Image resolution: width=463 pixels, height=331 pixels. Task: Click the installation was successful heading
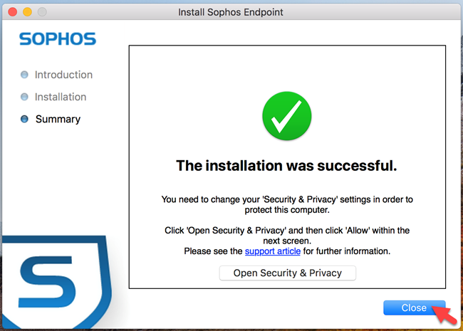[286, 166]
